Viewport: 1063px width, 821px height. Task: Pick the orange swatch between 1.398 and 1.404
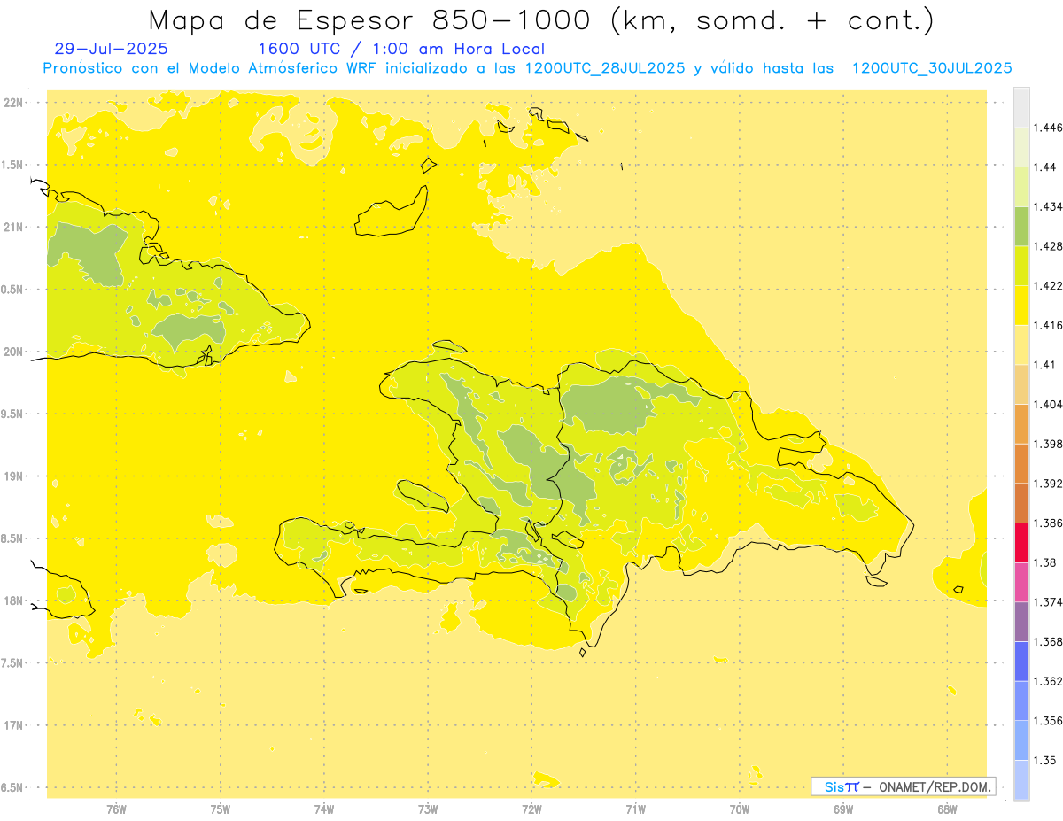pyautogui.click(x=1021, y=423)
